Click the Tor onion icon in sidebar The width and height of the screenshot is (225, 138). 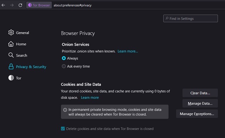(x=11, y=78)
